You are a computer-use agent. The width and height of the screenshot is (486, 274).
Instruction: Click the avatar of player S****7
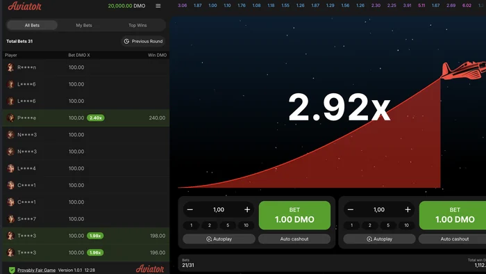[x=10, y=219]
